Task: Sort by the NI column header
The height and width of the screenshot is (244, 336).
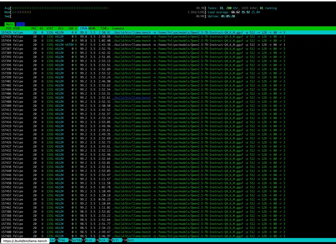Action: point(41,28)
